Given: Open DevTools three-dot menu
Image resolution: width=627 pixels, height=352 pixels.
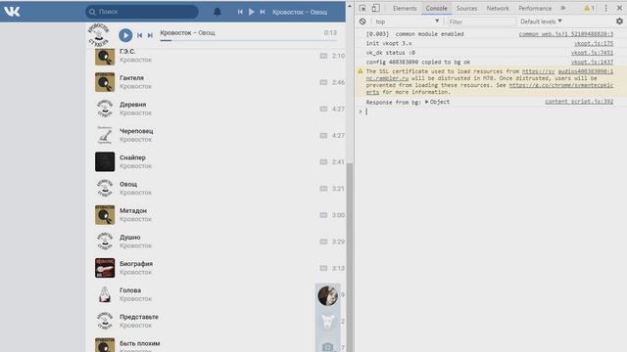Looking at the screenshot, I should (x=605, y=8).
